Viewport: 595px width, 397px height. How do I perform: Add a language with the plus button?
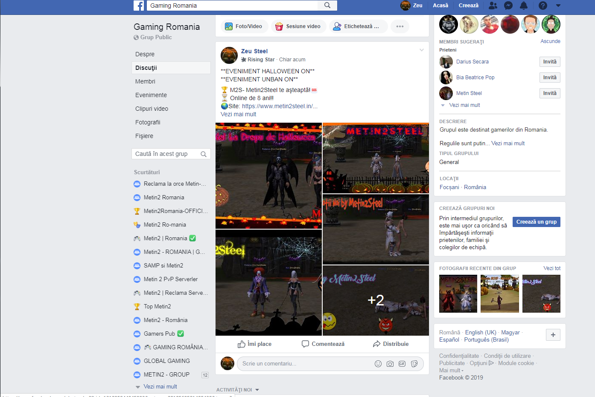553,335
